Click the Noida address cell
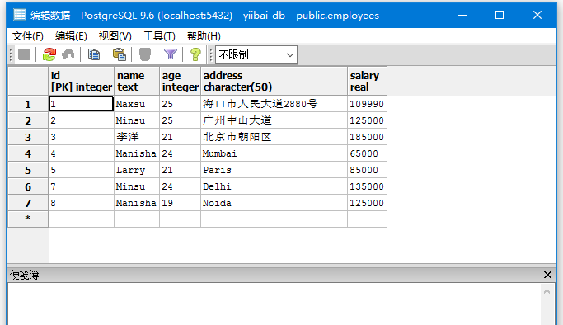Screen dimensions: 563x325 274,203
